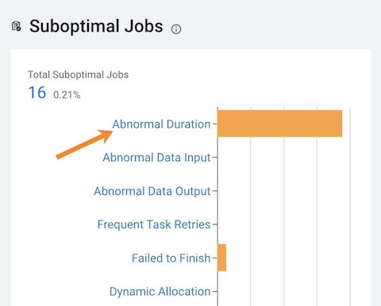381x306 pixels.
Task: Open the Failed to Finish link
Action: 171,258
